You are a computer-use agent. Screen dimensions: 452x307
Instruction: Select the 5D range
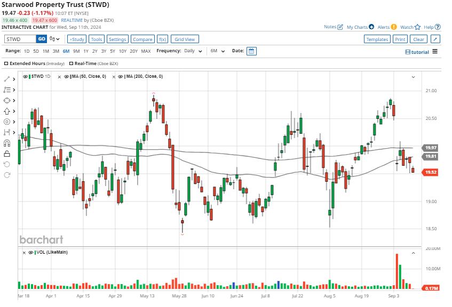[x=36, y=51]
